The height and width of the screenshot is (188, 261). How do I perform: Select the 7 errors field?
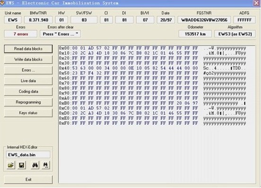(21, 34)
